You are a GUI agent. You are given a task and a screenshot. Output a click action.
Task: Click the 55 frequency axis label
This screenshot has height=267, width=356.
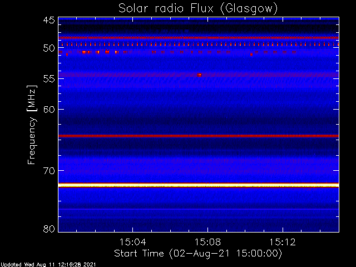tap(49, 79)
